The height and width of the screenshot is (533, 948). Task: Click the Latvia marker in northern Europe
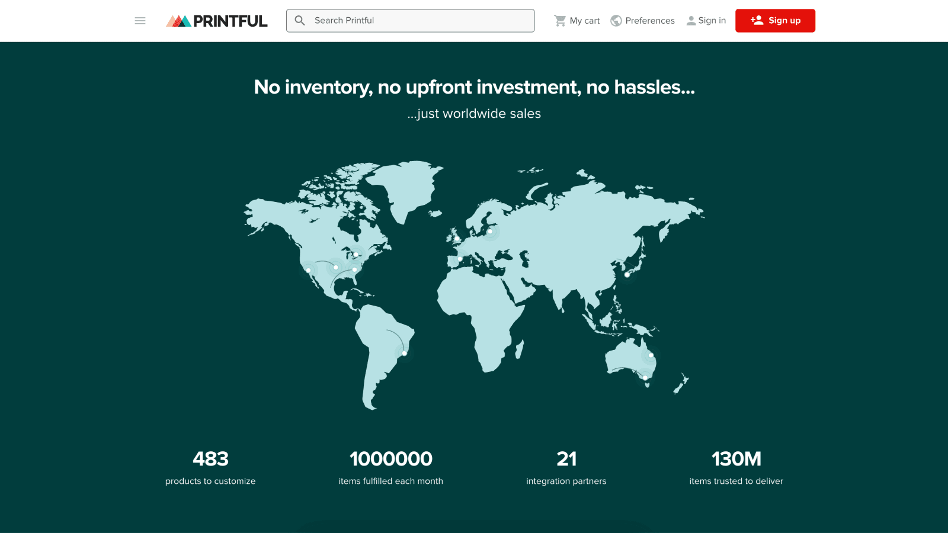(490, 232)
